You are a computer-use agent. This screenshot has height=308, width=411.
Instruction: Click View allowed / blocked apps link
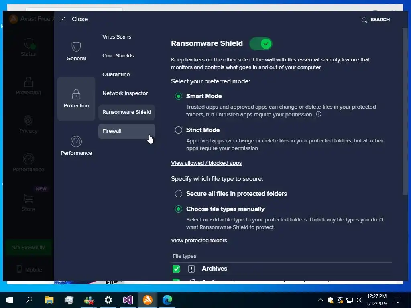point(206,163)
